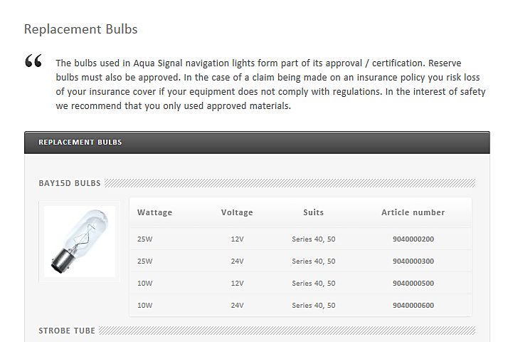
Task: Select the Replacement Bulbs panel header
Action: [80, 142]
